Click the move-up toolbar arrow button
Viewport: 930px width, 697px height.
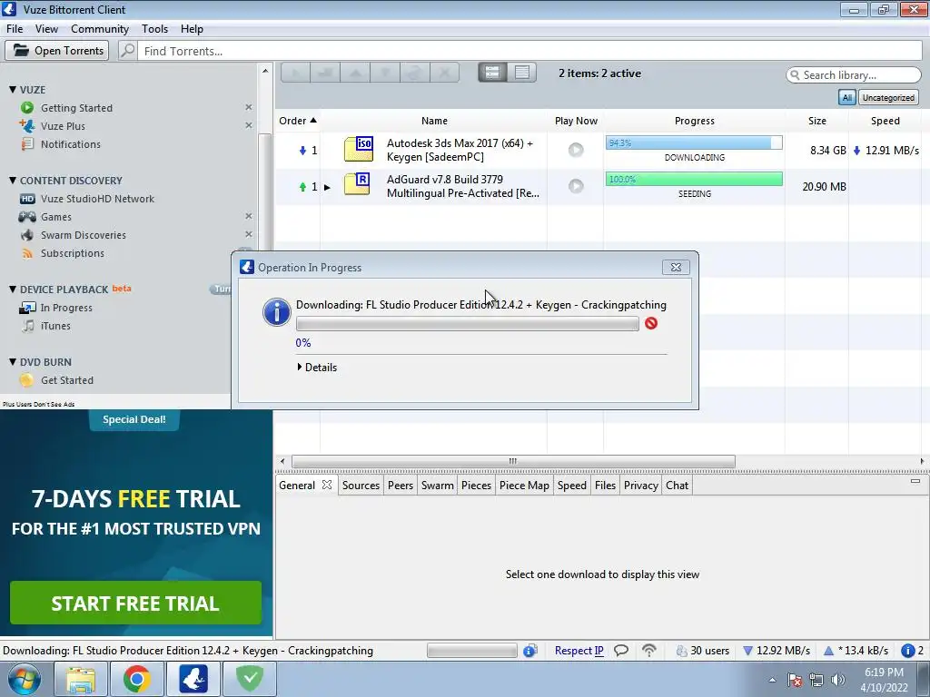pyautogui.click(x=355, y=73)
